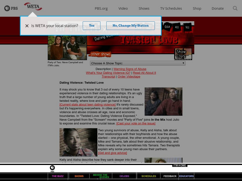Open SCHEDULES in the footer navigation

[149, 176]
